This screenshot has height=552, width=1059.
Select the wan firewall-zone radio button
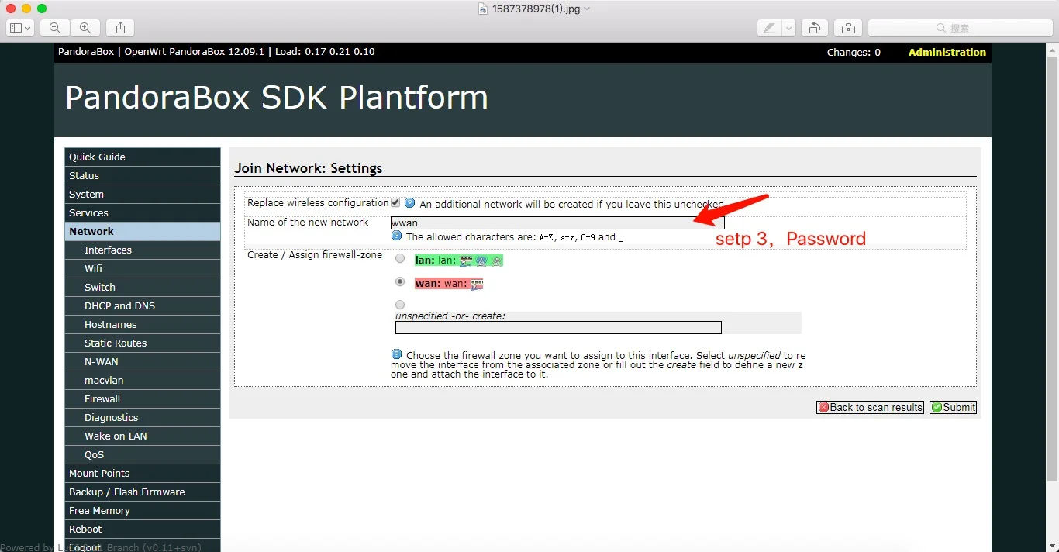(400, 282)
